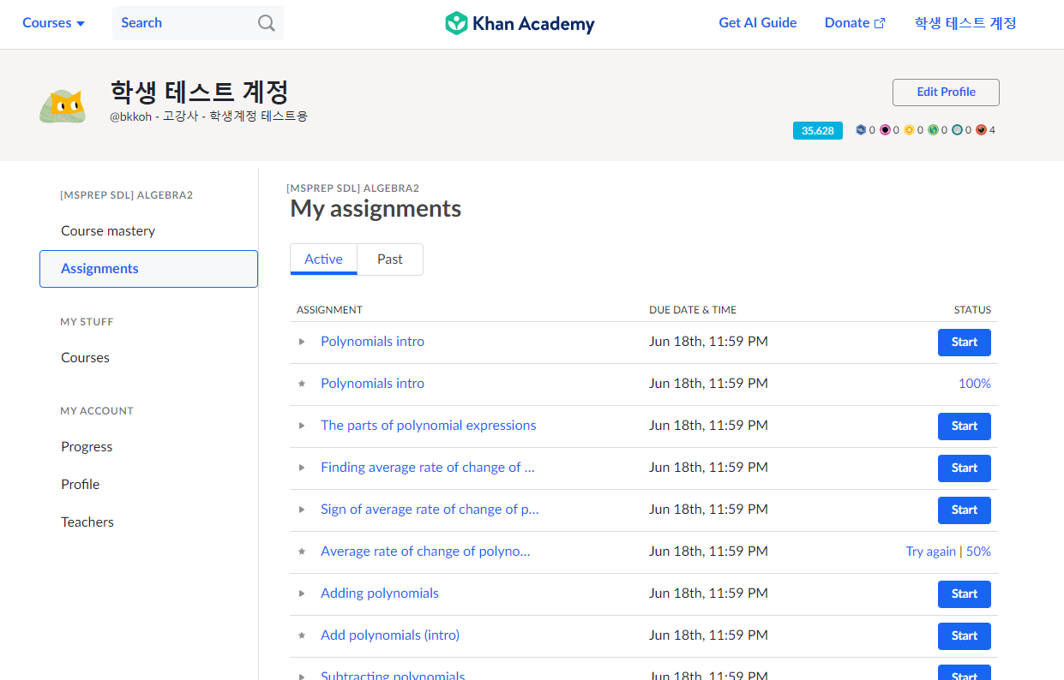Click the 50% score link

978,552
